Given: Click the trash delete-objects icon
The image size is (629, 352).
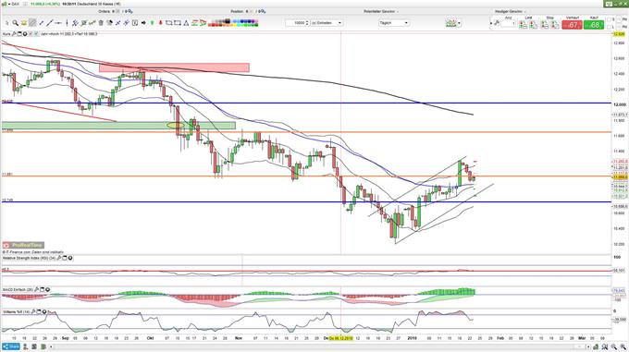Looking at the screenshot, I should point(101,23).
